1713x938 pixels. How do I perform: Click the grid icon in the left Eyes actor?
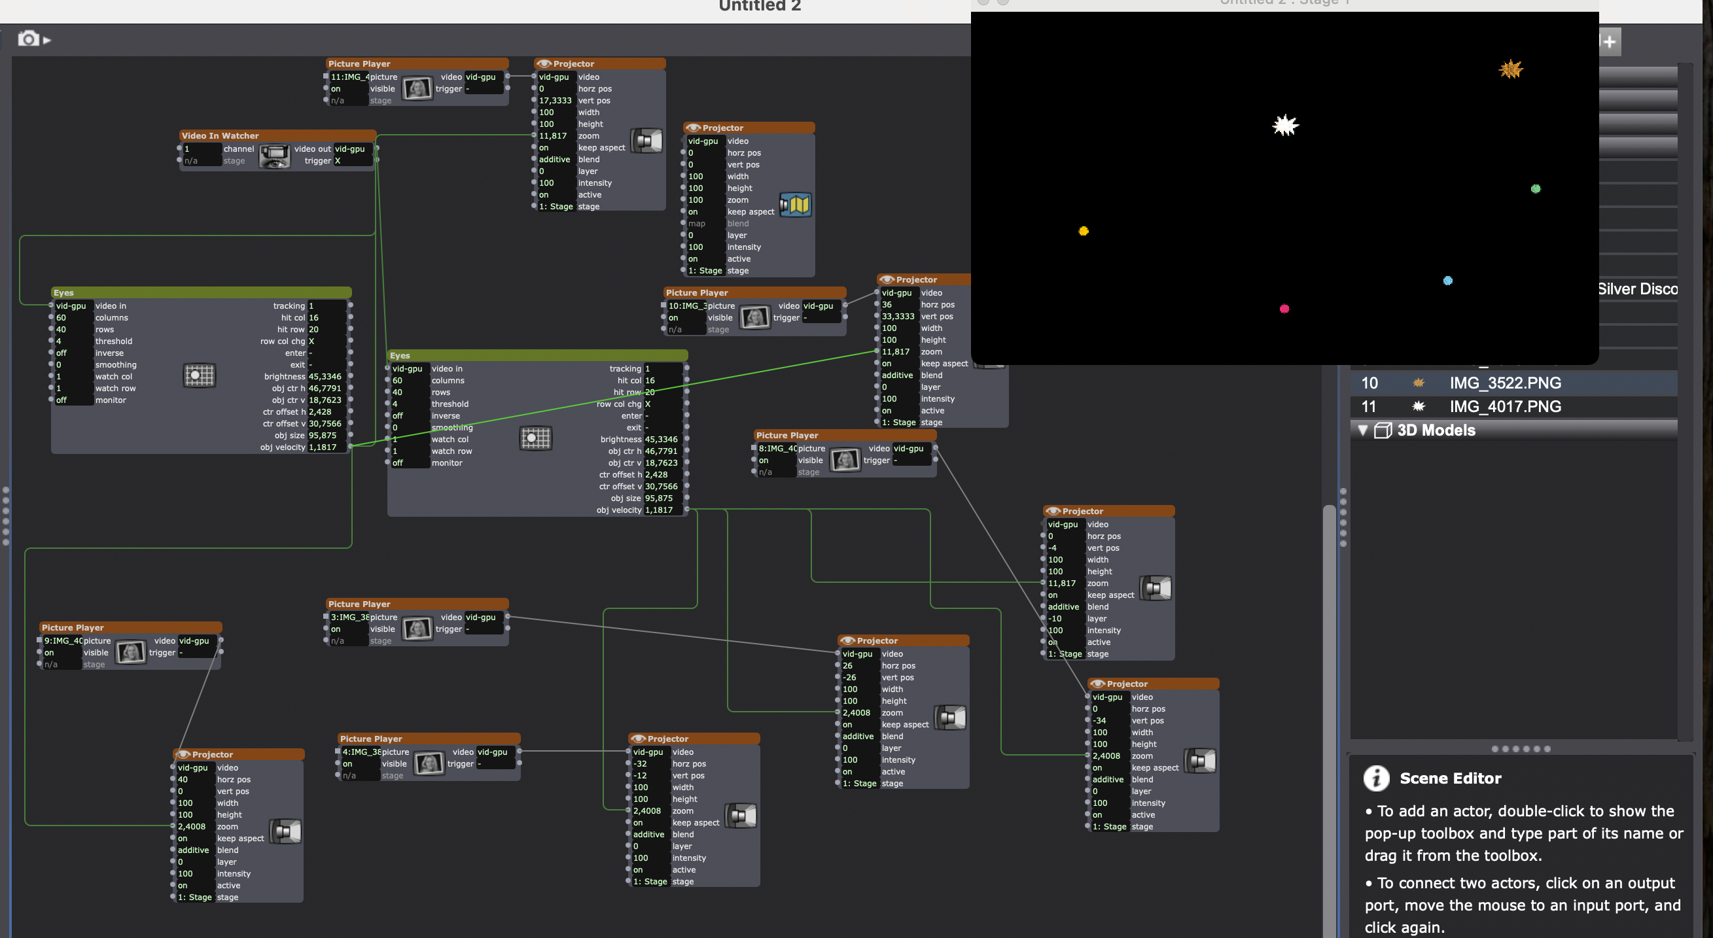tap(199, 375)
